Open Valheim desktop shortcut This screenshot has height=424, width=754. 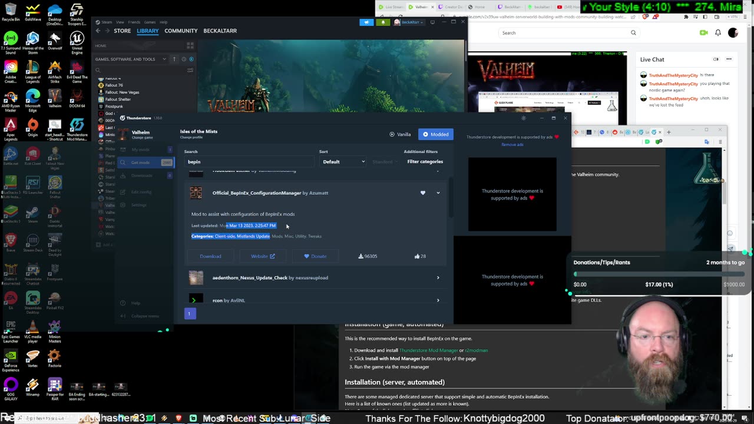55,98
